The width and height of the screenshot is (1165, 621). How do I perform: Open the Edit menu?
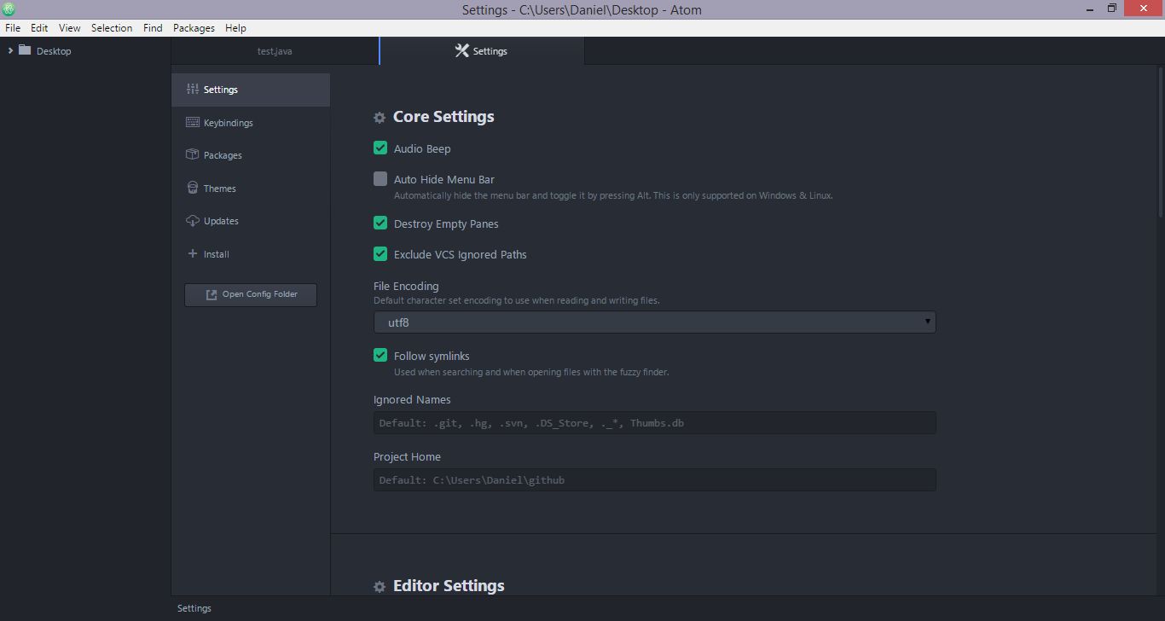tap(39, 27)
